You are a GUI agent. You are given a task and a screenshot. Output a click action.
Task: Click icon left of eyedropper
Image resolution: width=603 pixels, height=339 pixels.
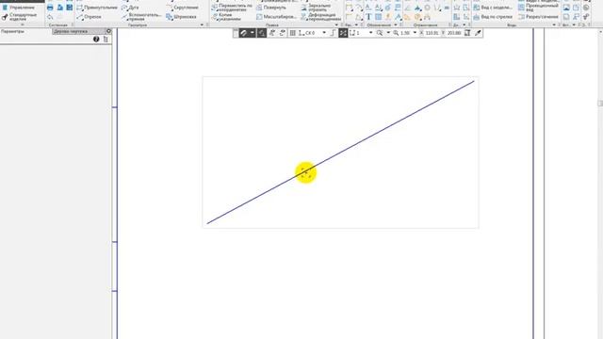pyautogui.click(x=467, y=33)
